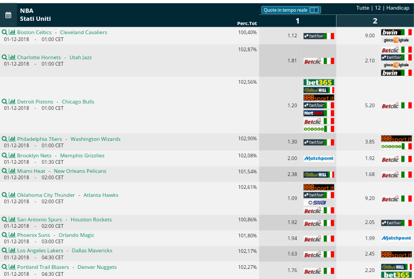Click the Matchpoint logo in the Brooklyn Nets row
Viewport: 414px width, 279px height.
[319, 158]
